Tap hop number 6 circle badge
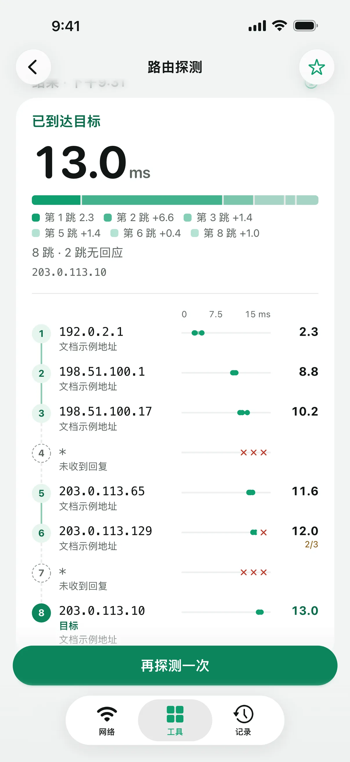The width and height of the screenshot is (350, 762). pos(41,533)
